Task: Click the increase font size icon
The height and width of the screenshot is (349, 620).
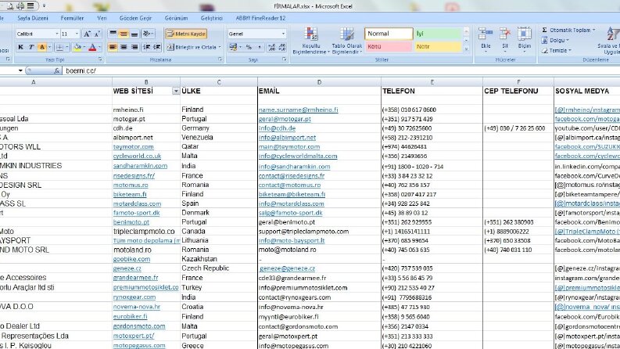Action: point(87,34)
